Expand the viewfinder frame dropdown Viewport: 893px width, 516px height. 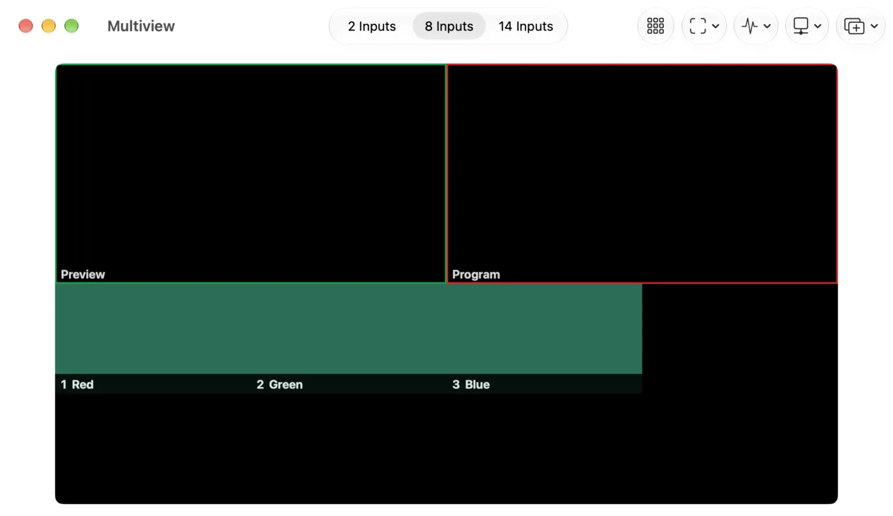coord(704,26)
